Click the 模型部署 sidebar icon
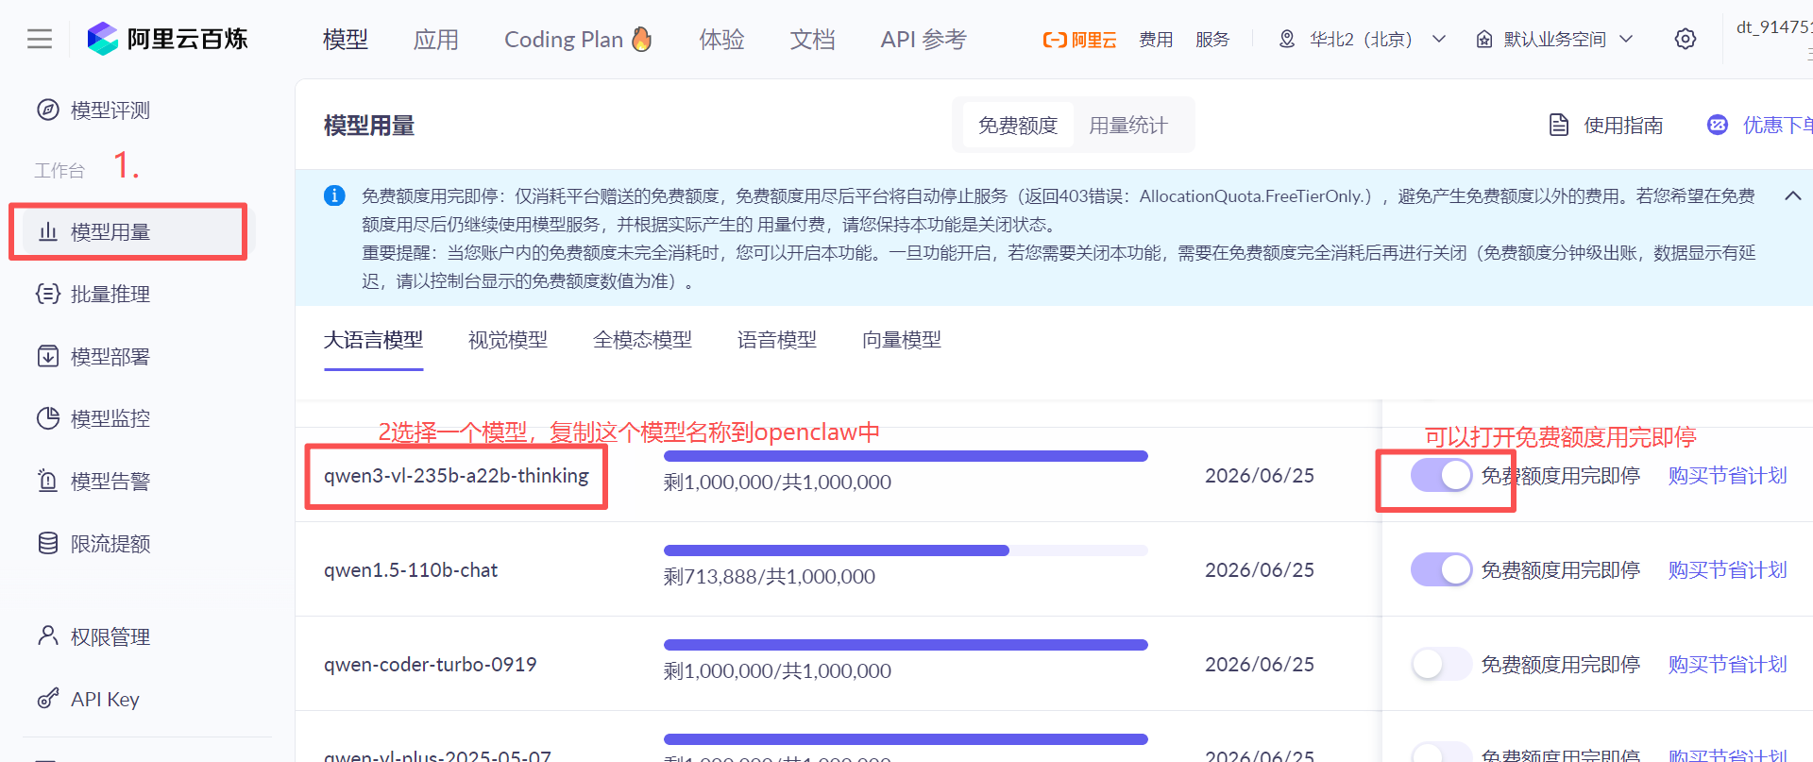This screenshot has height=762, width=1813. 48,356
